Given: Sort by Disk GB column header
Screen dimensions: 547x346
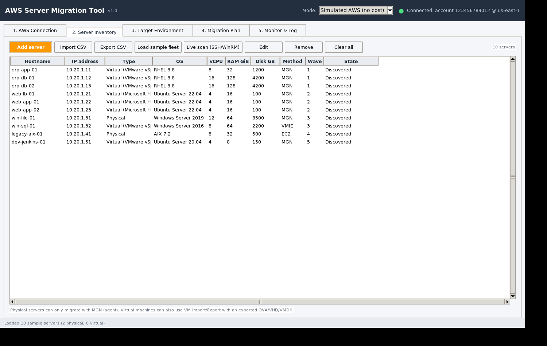Looking at the screenshot, I should pyautogui.click(x=265, y=61).
